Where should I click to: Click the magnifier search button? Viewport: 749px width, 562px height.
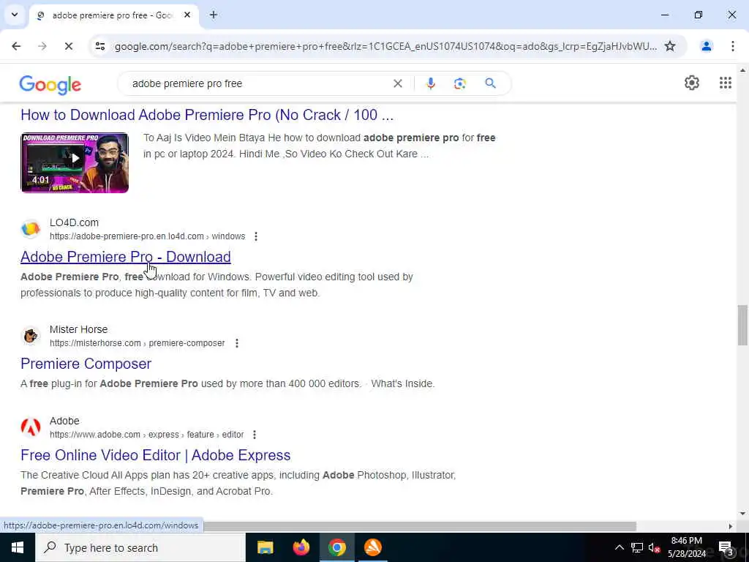(490, 83)
